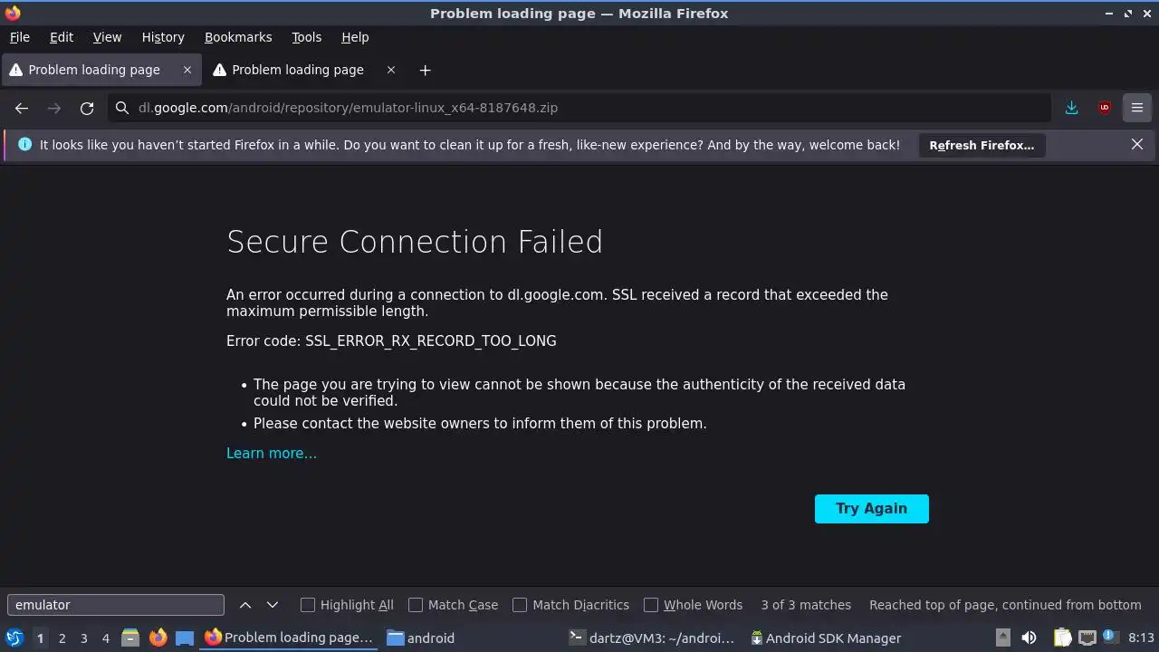Dismiss the Firefox refresh notification bar
Viewport: 1159px width, 652px height.
tap(1137, 145)
